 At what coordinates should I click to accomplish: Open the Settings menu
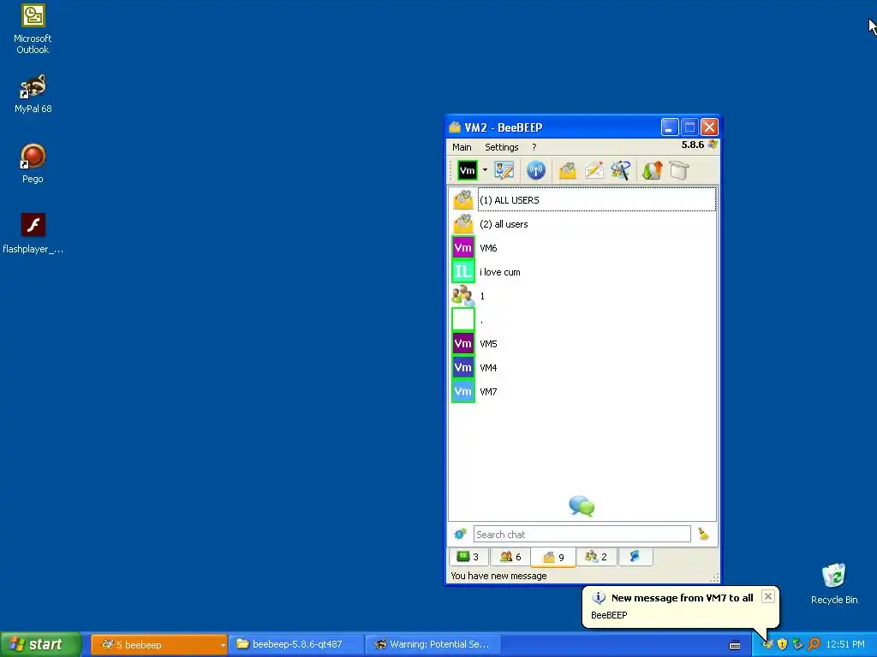[502, 147]
